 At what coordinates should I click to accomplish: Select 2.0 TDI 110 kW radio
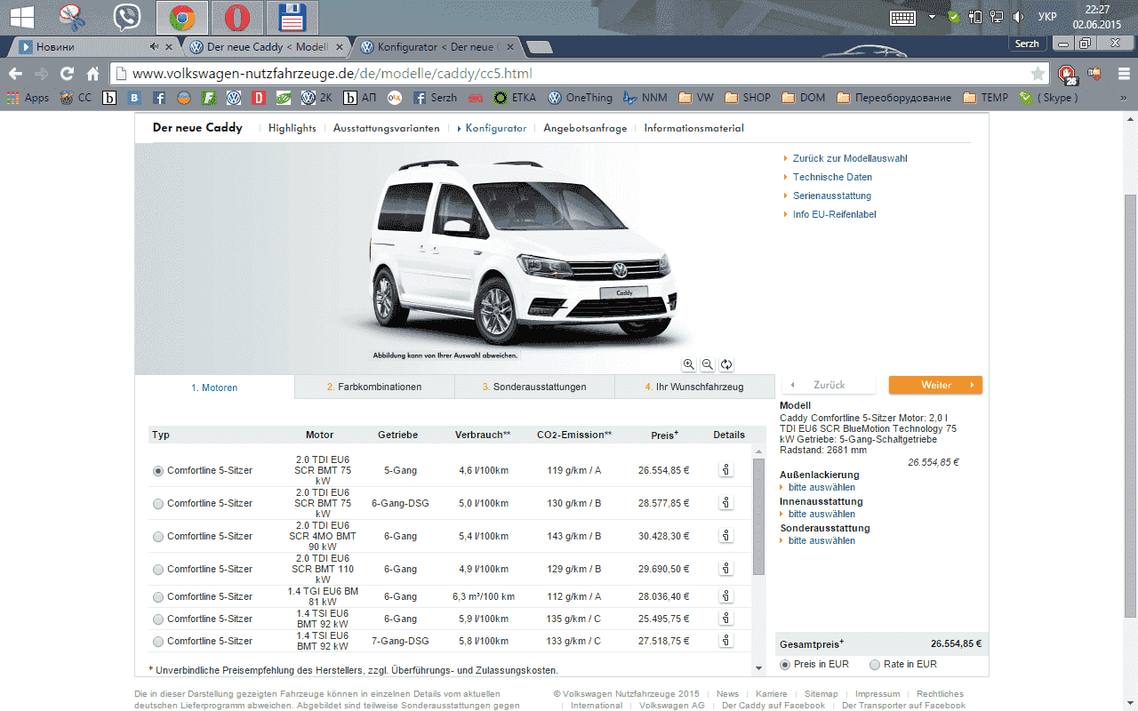158,570
